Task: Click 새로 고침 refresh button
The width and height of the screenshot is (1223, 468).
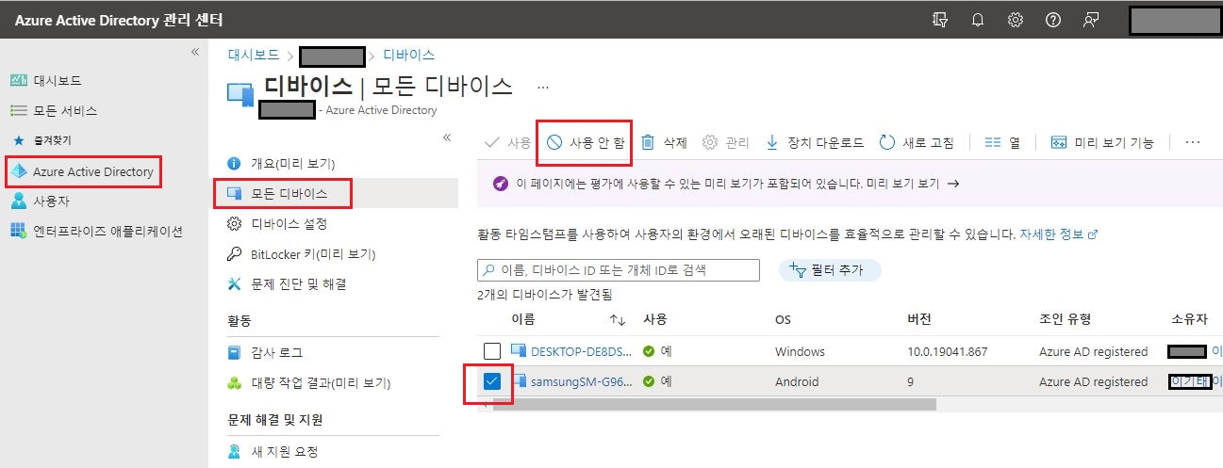Action: [917, 143]
